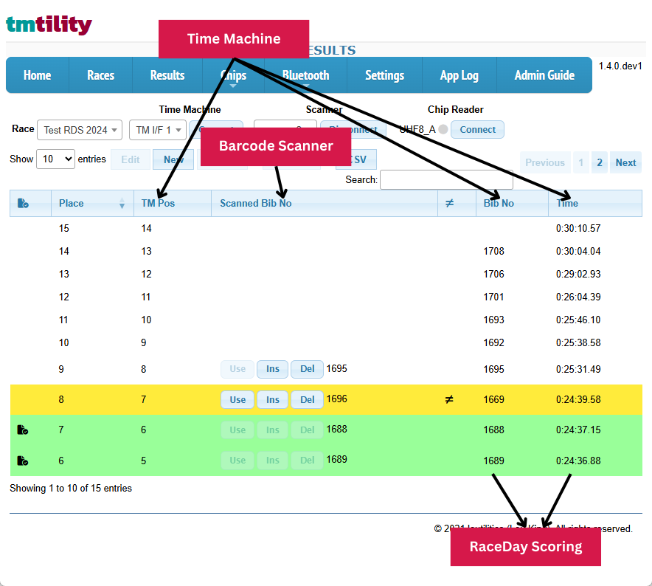This screenshot has height=586, width=652.
Task: Click the upload status icon on the Place 7 row
Action: click(23, 430)
